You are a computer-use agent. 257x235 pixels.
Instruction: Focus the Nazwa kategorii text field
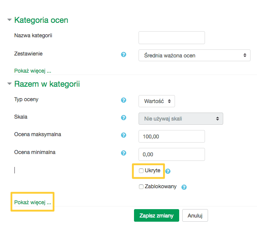172,38
